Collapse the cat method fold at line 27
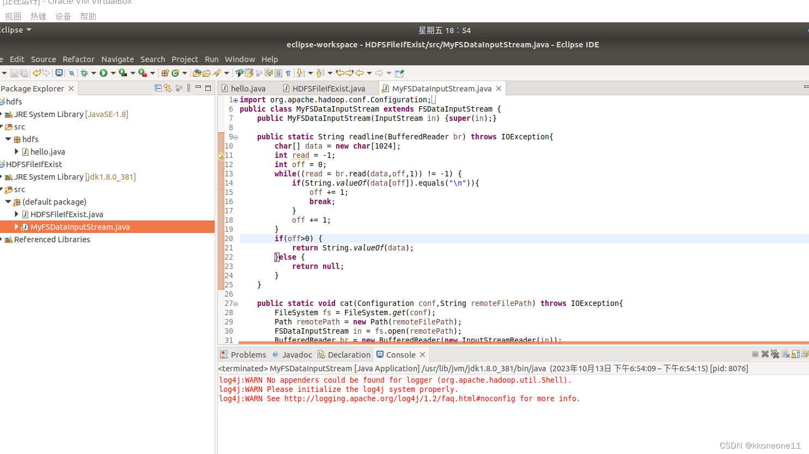809x454 pixels. click(236, 304)
